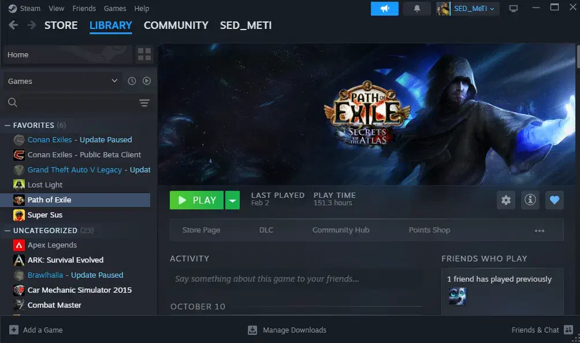Select Brawlhalla - Update Paused

click(76, 275)
